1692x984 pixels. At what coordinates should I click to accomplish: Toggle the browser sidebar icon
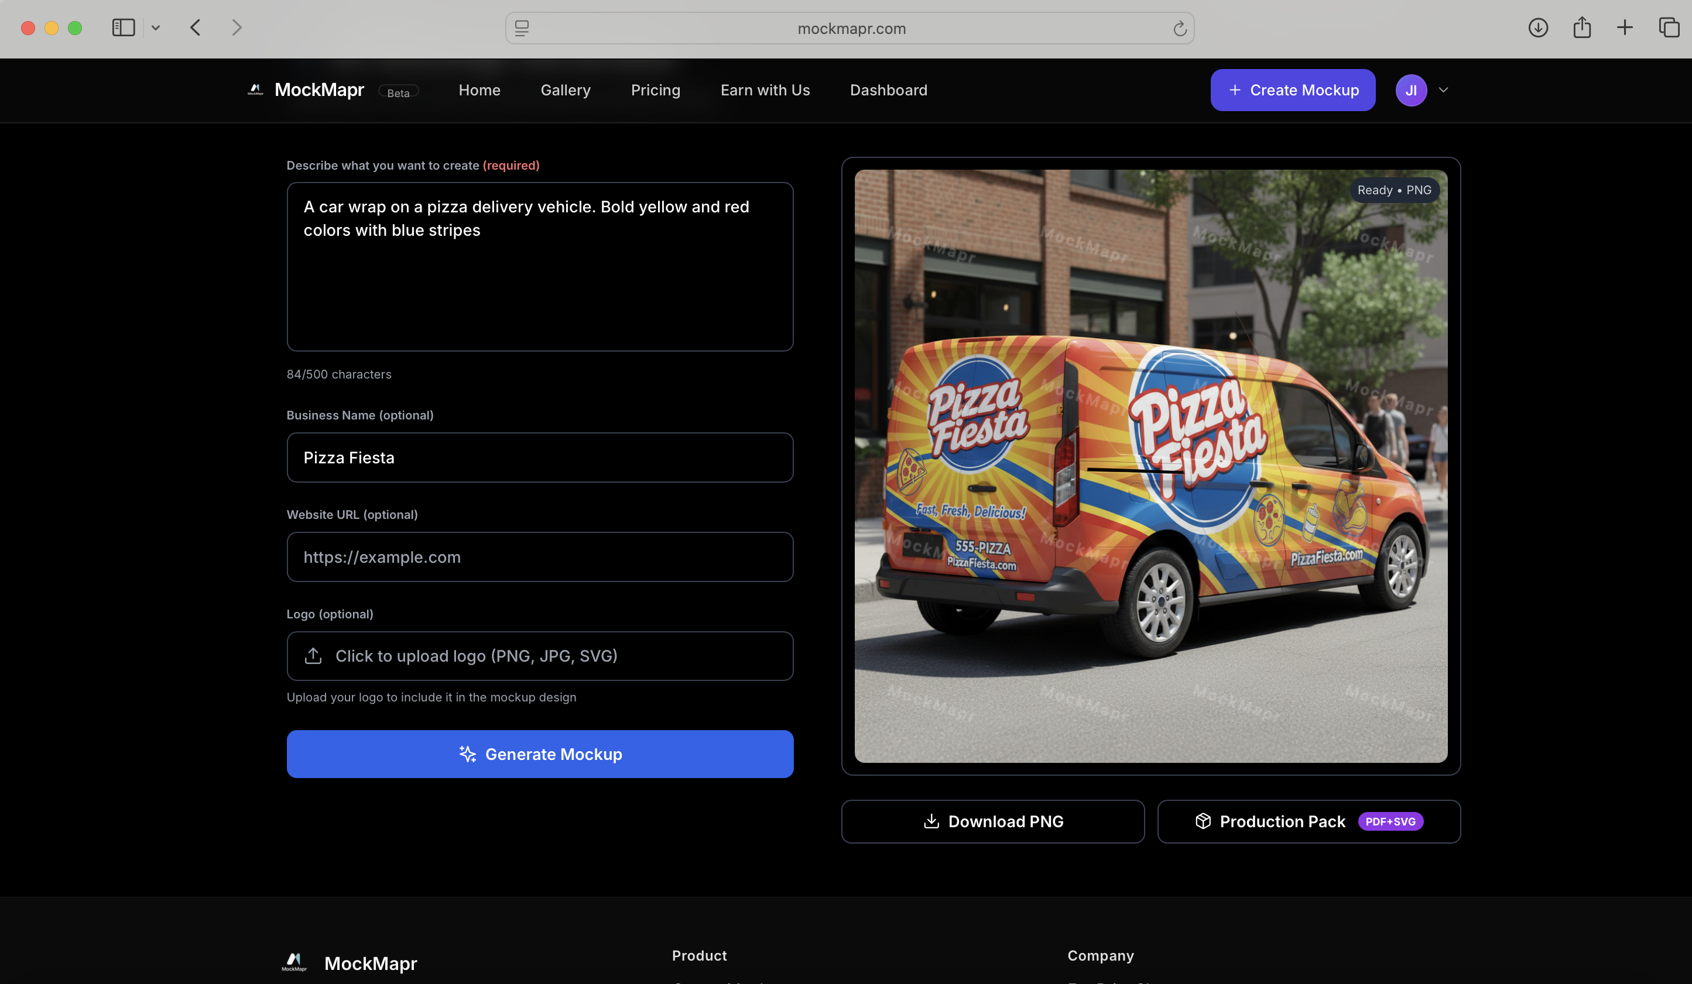coord(124,27)
